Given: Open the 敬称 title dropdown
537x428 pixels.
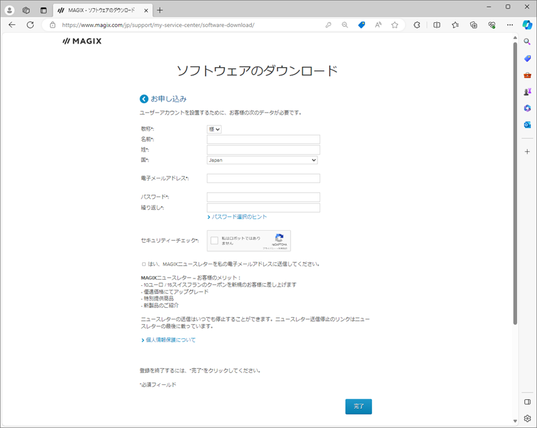Looking at the screenshot, I should point(214,129).
